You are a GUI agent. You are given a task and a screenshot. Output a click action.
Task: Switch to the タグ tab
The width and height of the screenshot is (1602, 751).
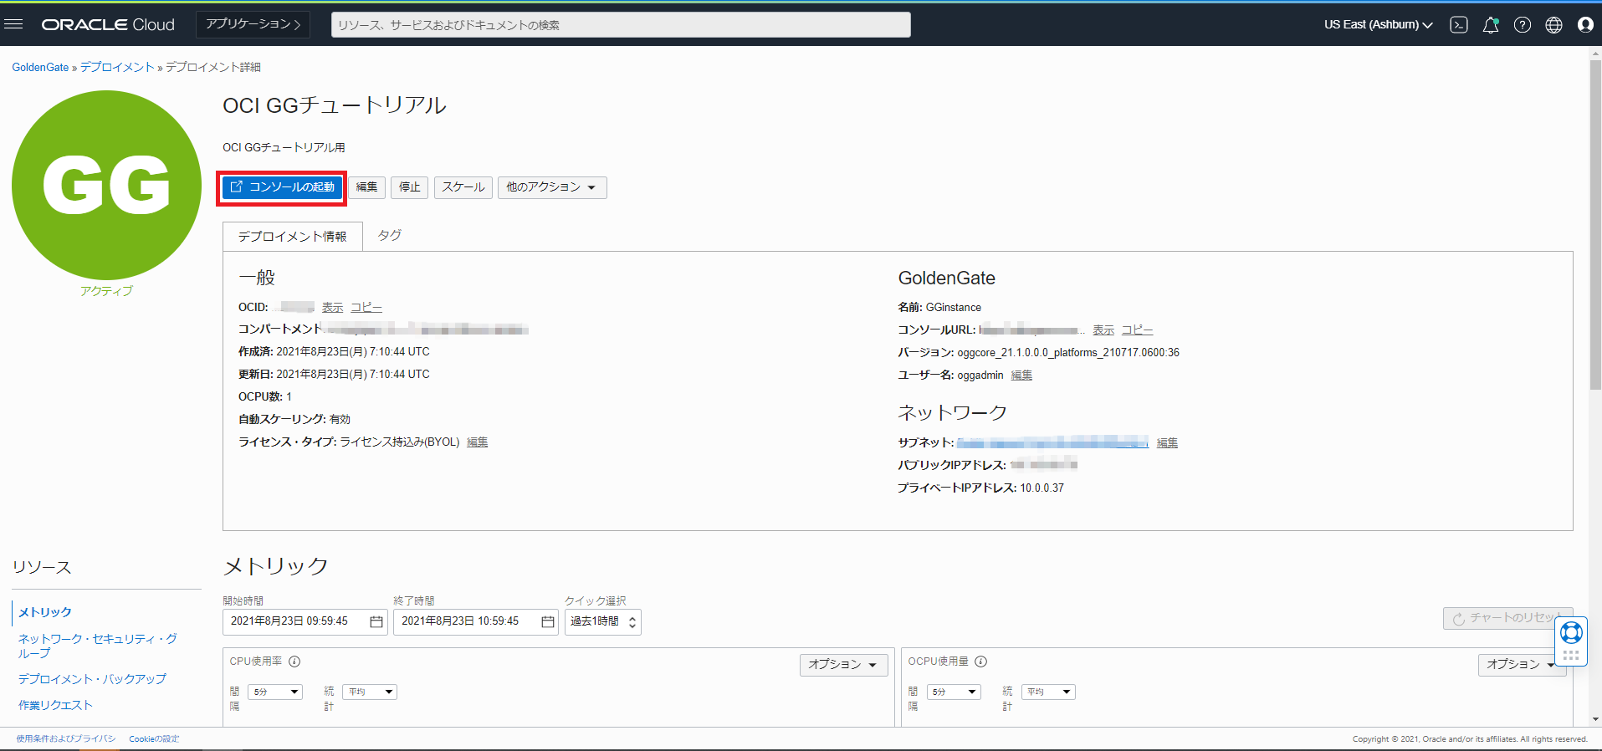389,236
